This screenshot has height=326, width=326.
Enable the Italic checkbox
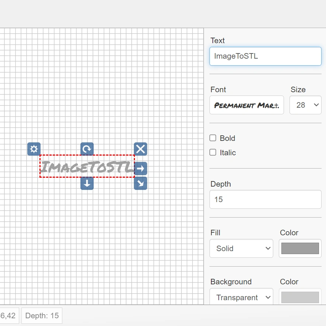pos(213,152)
